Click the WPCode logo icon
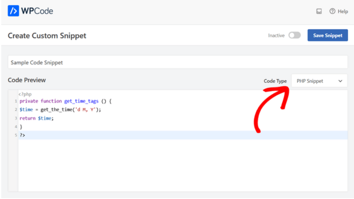 [13, 11]
